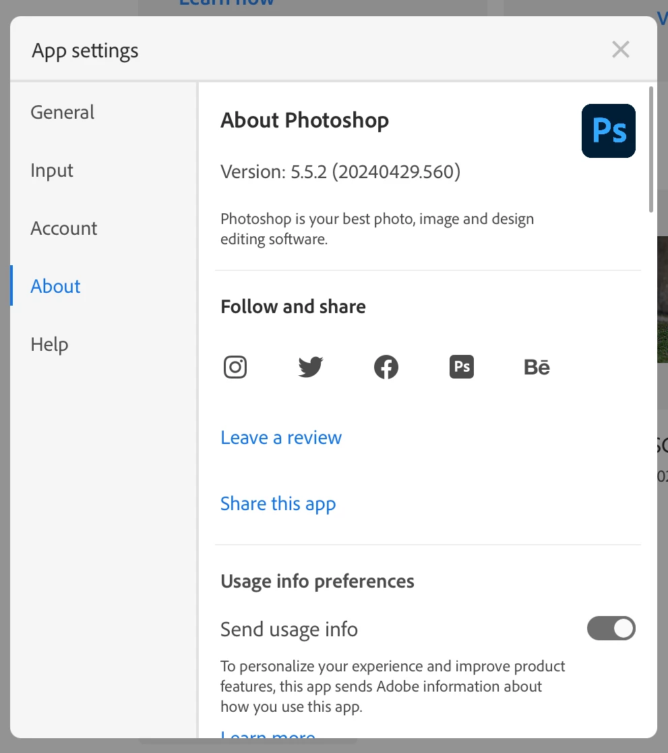
Task: Open Photoshop's Facebook page icon
Action: click(386, 367)
